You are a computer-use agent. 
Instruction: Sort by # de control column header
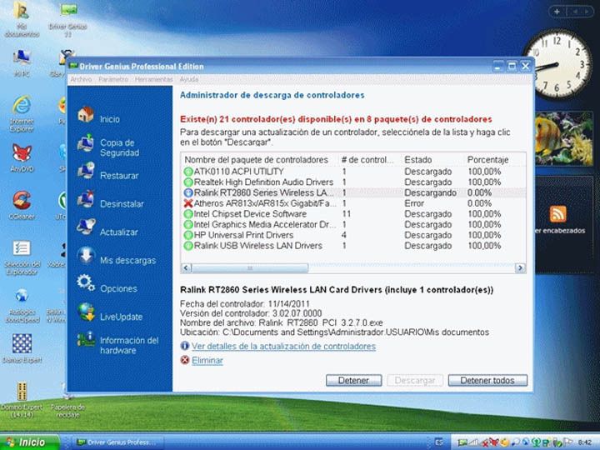point(370,159)
